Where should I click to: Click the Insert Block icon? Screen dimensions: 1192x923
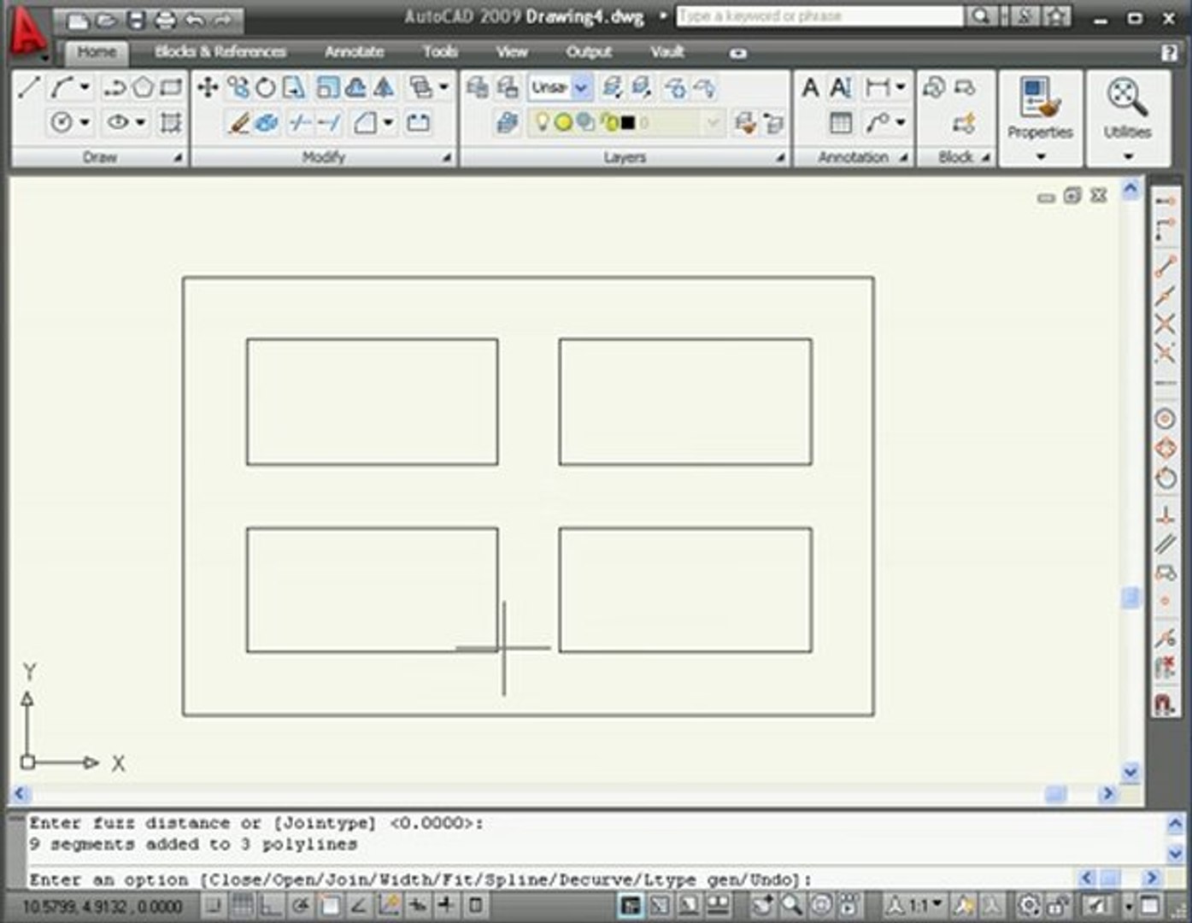[x=934, y=87]
